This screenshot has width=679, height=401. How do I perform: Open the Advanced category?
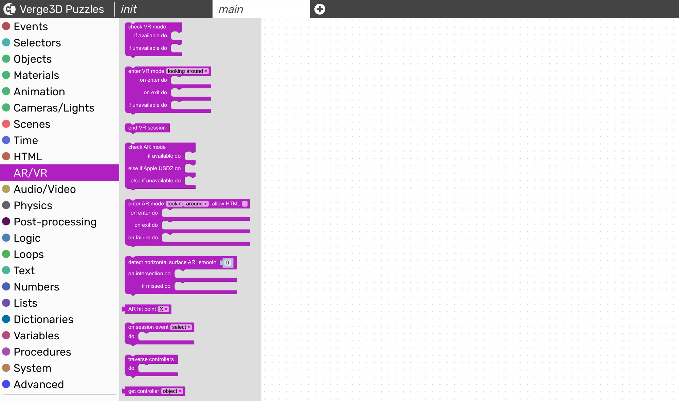point(59,384)
